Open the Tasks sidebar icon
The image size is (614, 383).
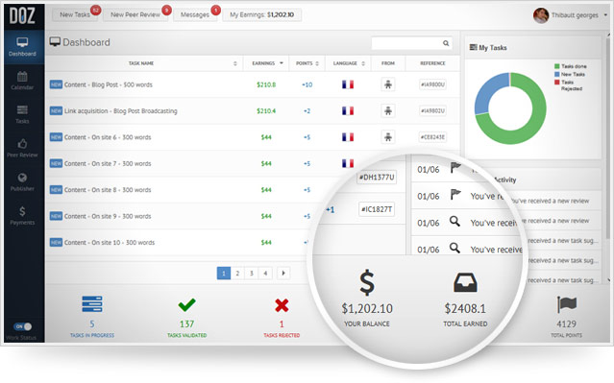coord(22,110)
